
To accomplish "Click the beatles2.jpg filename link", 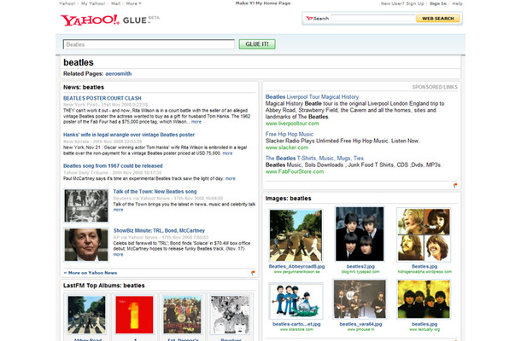I will pos(360,266).
